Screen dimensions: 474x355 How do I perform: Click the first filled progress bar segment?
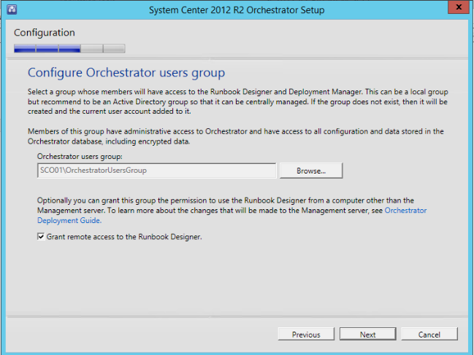tap(25, 49)
